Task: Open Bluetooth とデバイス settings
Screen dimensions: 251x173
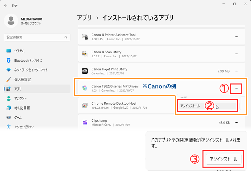Action: [37, 60]
